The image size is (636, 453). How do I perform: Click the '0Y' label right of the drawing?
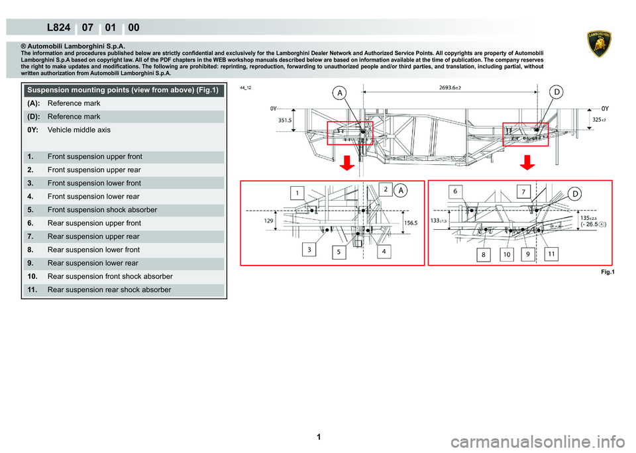coord(605,108)
